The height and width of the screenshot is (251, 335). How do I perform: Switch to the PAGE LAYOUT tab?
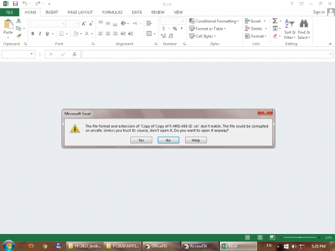(80, 12)
